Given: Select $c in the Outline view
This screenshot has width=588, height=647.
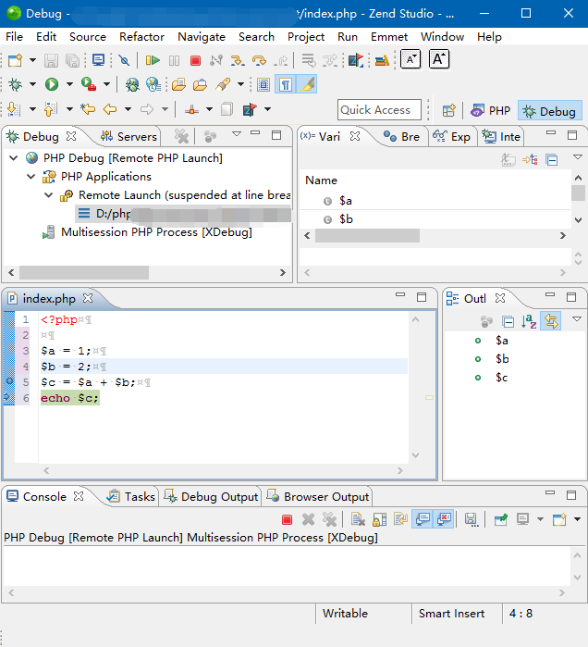Looking at the screenshot, I should coord(501,378).
